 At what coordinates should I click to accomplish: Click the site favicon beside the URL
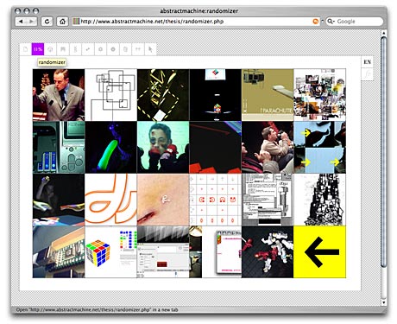76,22
